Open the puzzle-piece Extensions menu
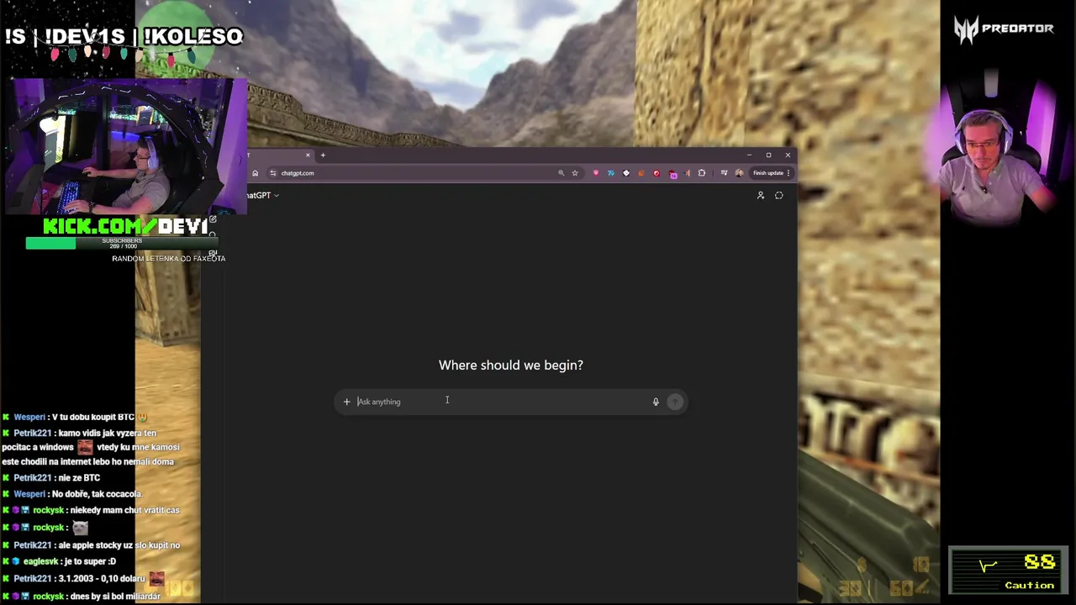1076x605 pixels. [x=702, y=173]
